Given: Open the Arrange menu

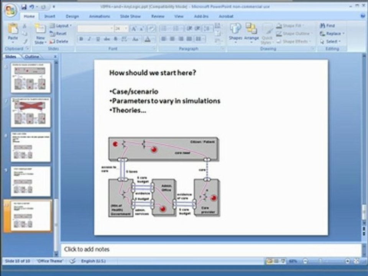Looking at the screenshot, I should 251,33.
